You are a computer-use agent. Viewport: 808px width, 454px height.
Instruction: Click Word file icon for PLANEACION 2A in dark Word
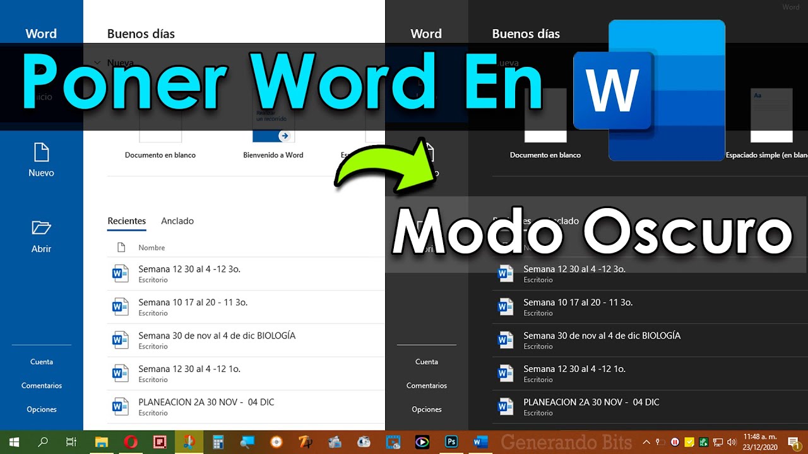(x=505, y=407)
